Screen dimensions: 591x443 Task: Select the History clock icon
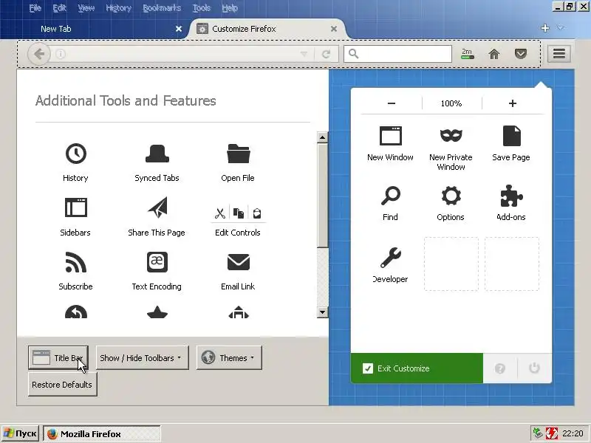click(x=76, y=154)
